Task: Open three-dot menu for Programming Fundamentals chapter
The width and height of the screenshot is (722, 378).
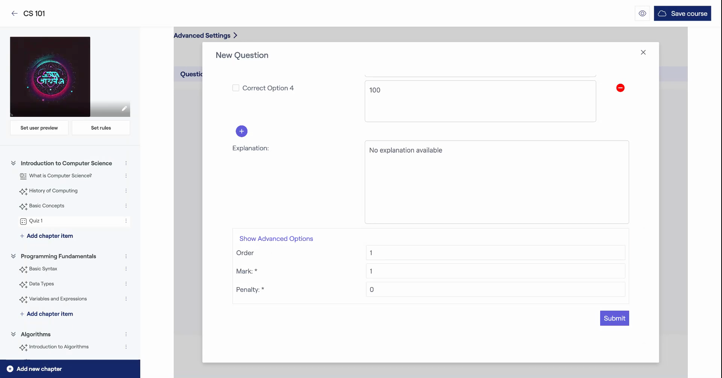Action: (x=126, y=256)
